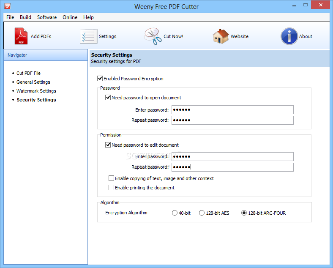Select 128-bit AES encryption
333x268 pixels.
(202, 213)
